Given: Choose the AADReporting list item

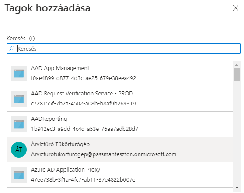Looking at the screenshot, I should (120, 124).
